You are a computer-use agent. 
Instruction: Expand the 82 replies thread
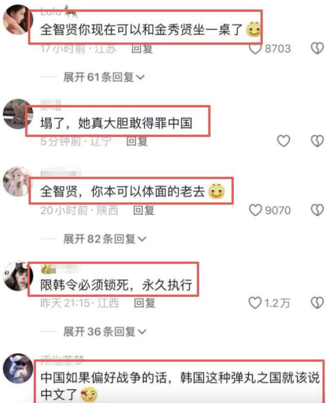click(x=105, y=239)
